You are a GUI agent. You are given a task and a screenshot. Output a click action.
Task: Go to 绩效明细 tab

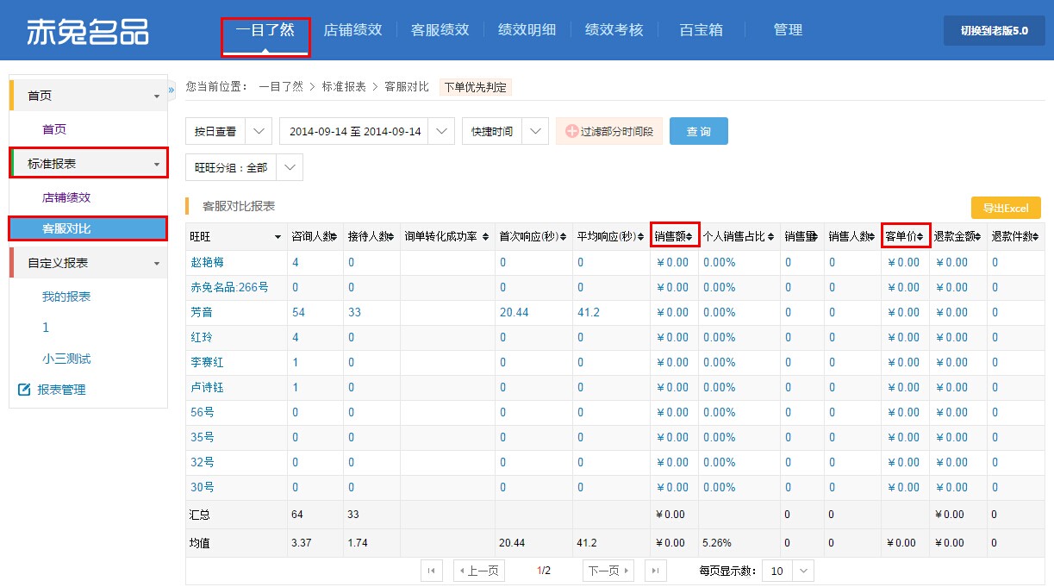pos(527,30)
